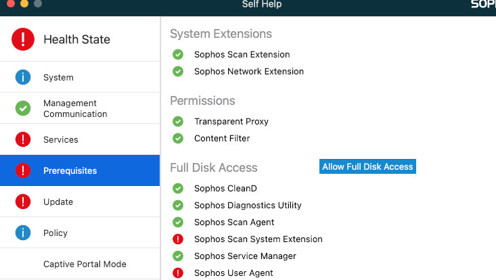
Task: Click green check next to Sophos Diagnostics Utility
Action: [178, 206]
